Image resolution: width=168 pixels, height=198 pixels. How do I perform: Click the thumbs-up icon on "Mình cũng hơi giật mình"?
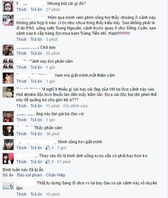[48, 148]
